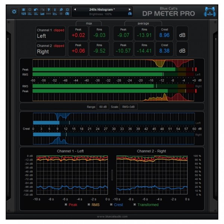Toggle the RMS curve checkbox

coord(89,205)
